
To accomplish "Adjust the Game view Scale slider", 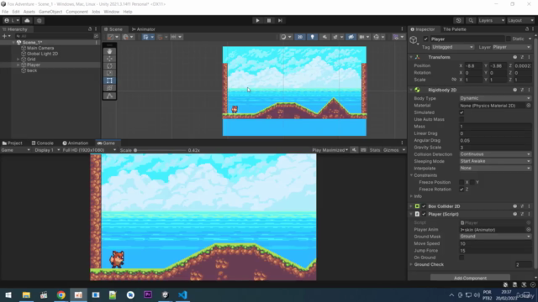I will (x=160, y=150).
